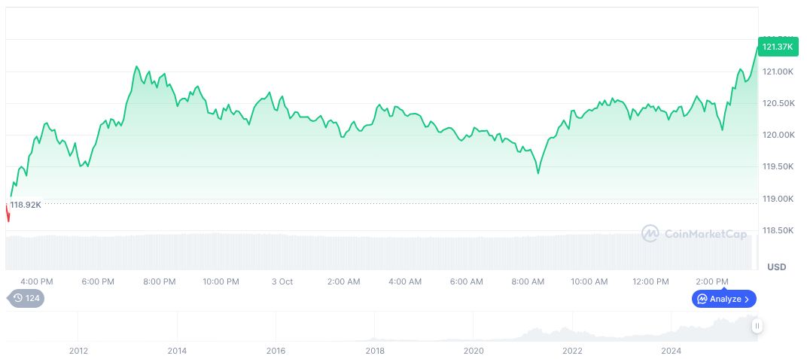This screenshot has width=807, height=359.
Task: Click the 2:00 AM label on the time axis
Action: coord(343,281)
